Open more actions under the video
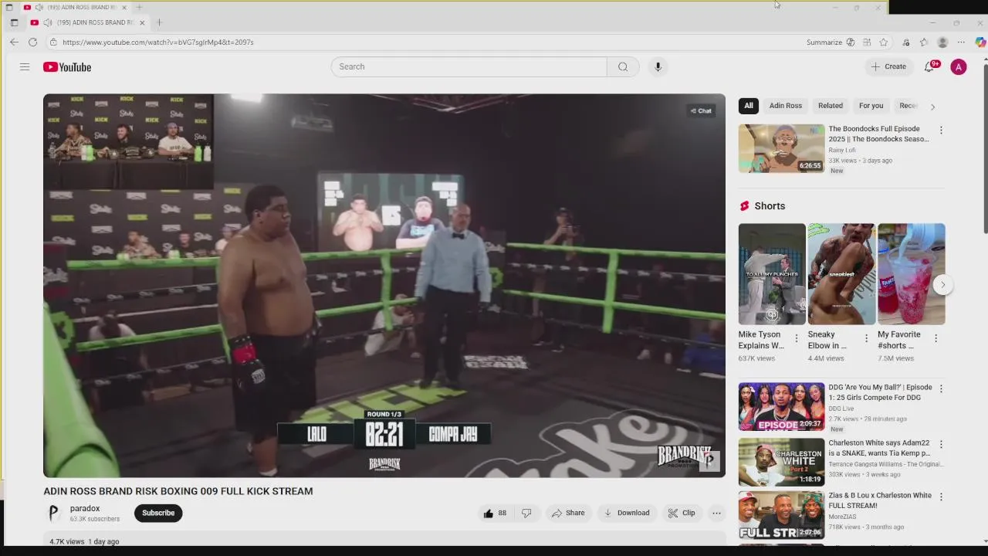The width and height of the screenshot is (988, 556). click(x=716, y=513)
